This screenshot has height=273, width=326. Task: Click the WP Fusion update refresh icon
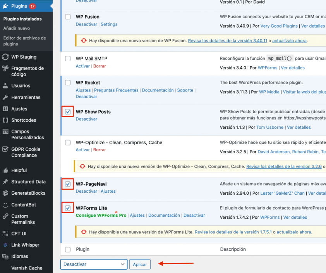pos(84,41)
